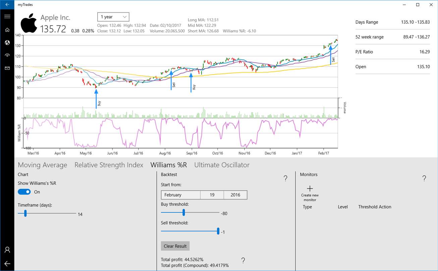Click the Apple Inc. company name

(55, 17)
